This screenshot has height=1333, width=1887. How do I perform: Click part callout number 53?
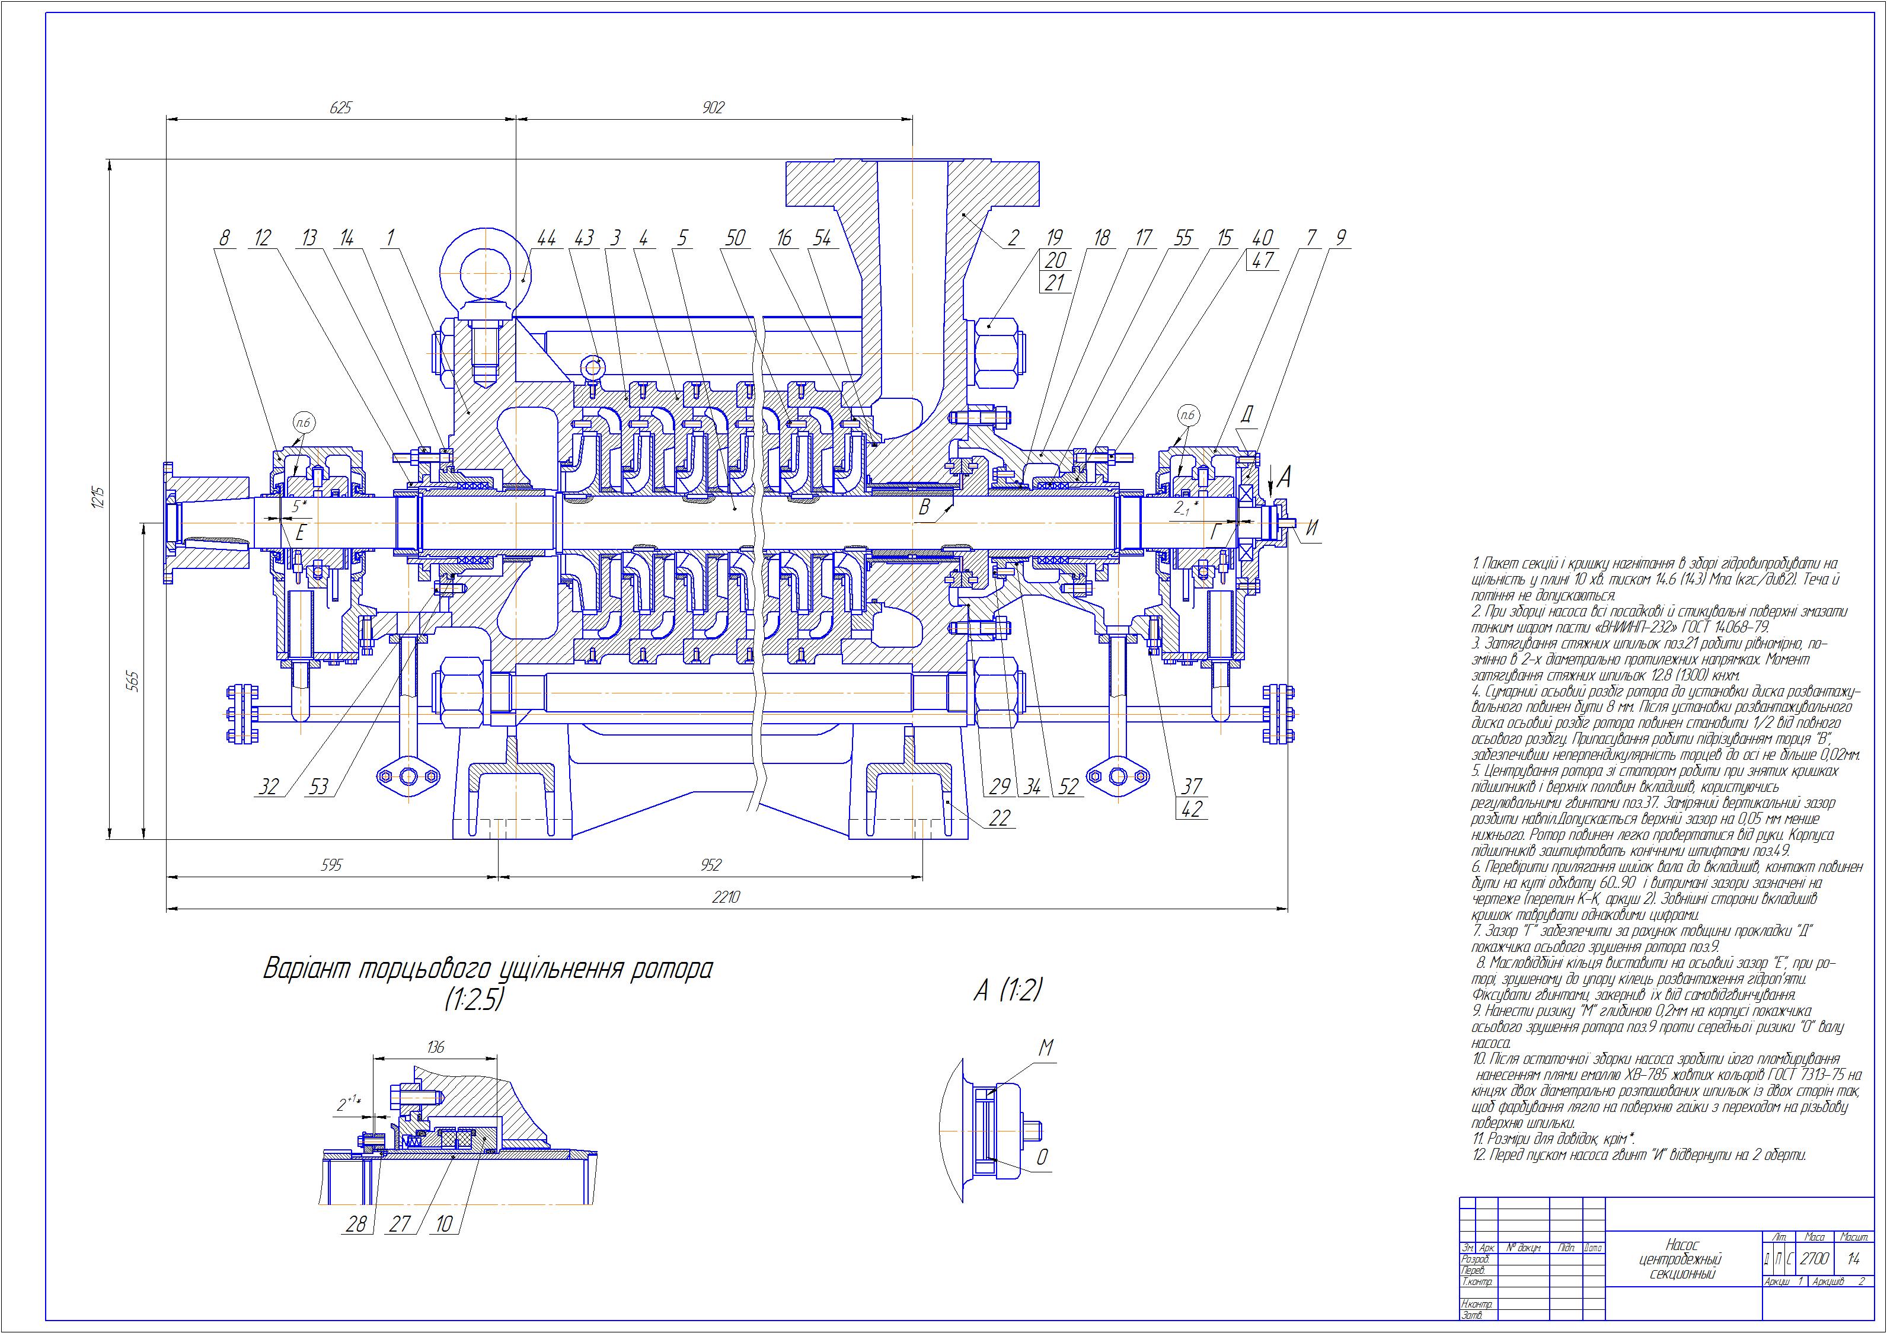(x=318, y=787)
